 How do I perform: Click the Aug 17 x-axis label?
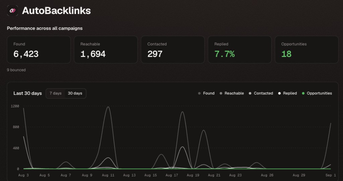172,175
